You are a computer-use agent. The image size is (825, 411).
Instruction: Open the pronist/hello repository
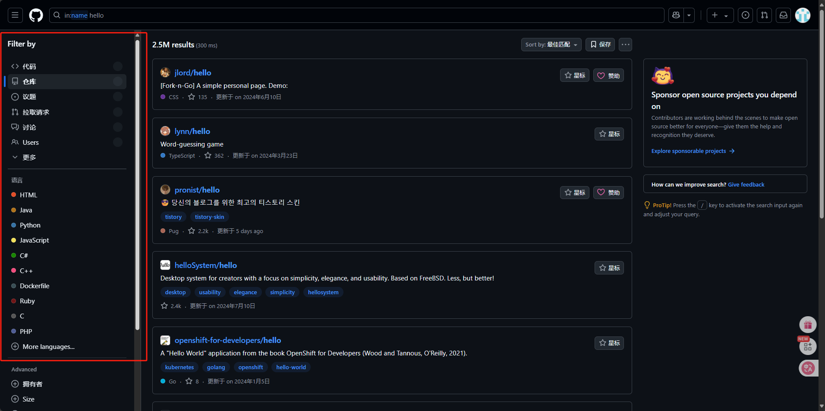(197, 190)
